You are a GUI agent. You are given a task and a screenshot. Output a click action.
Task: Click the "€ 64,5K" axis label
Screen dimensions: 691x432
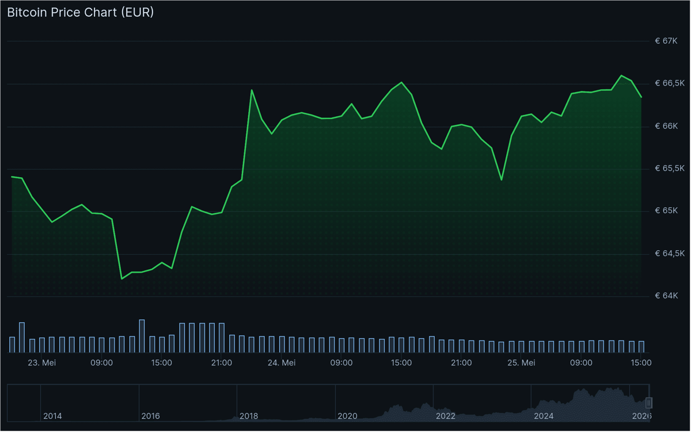(x=670, y=254)
